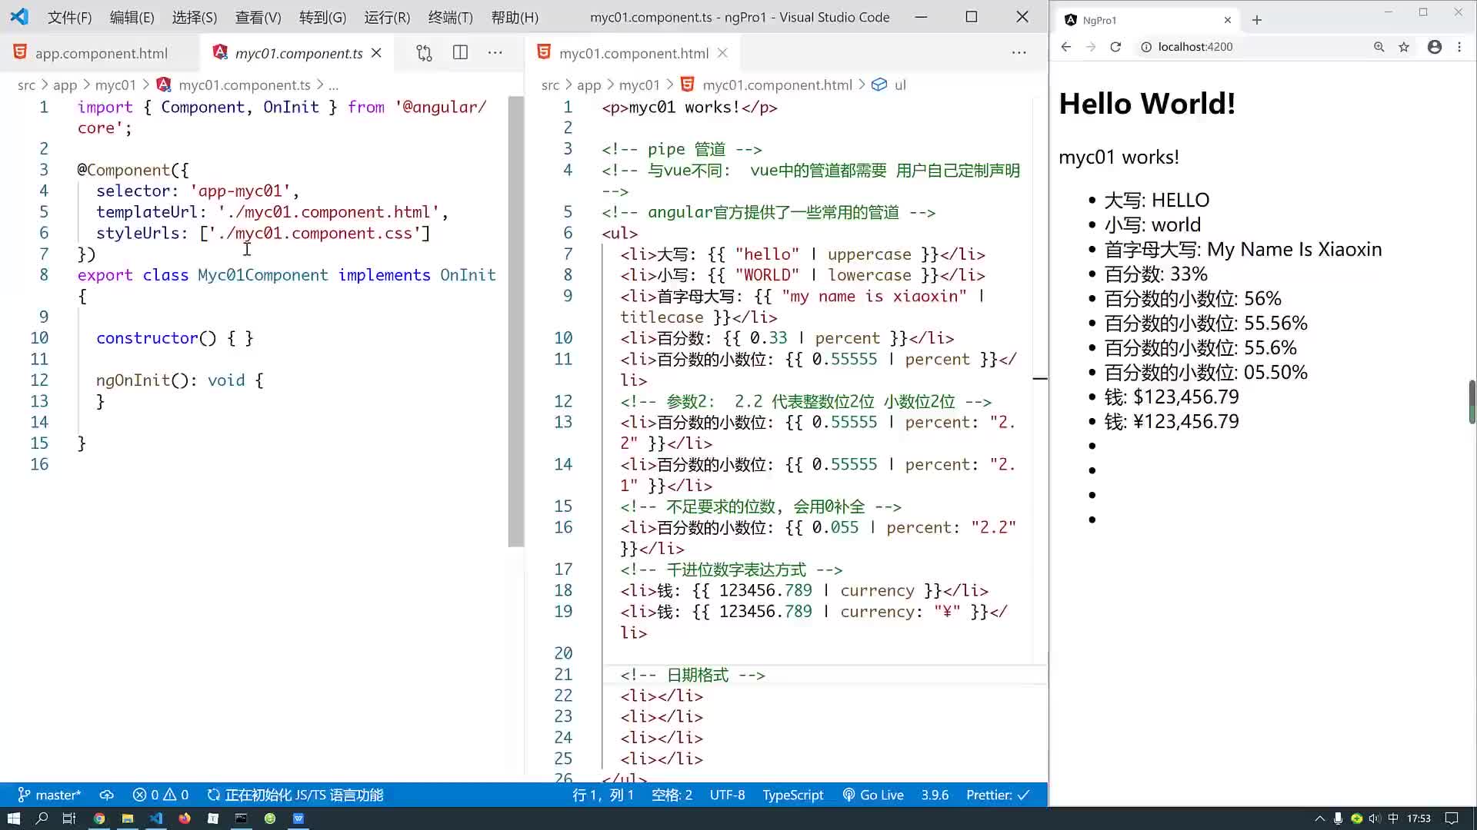Open File Explorer from the taskbar
The height and width of the screenshot is (830, 1477).
pos(128,818)
